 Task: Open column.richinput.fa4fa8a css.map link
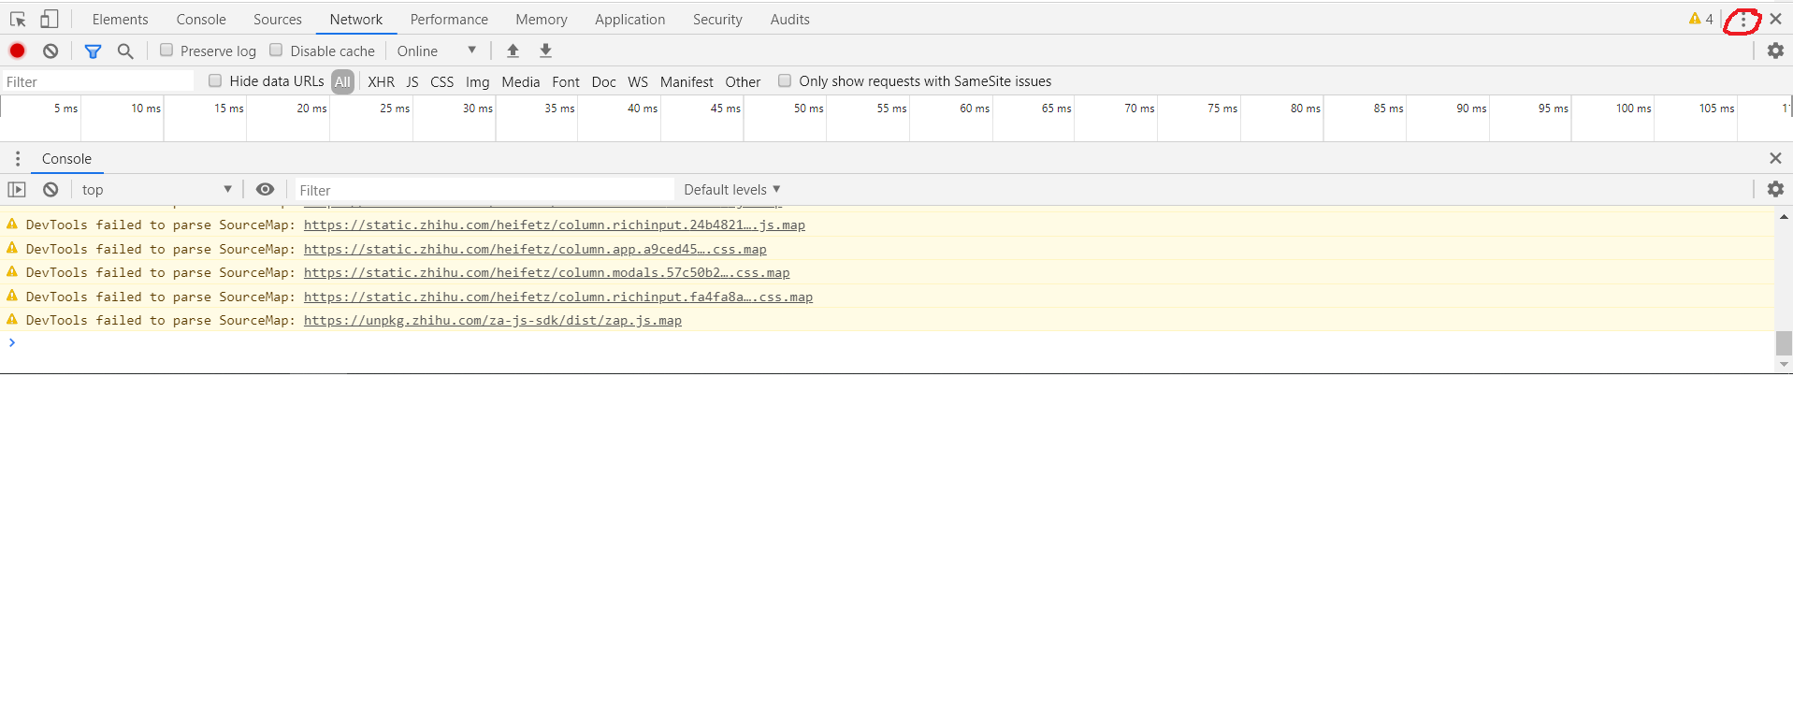click(x=557, y=297)
